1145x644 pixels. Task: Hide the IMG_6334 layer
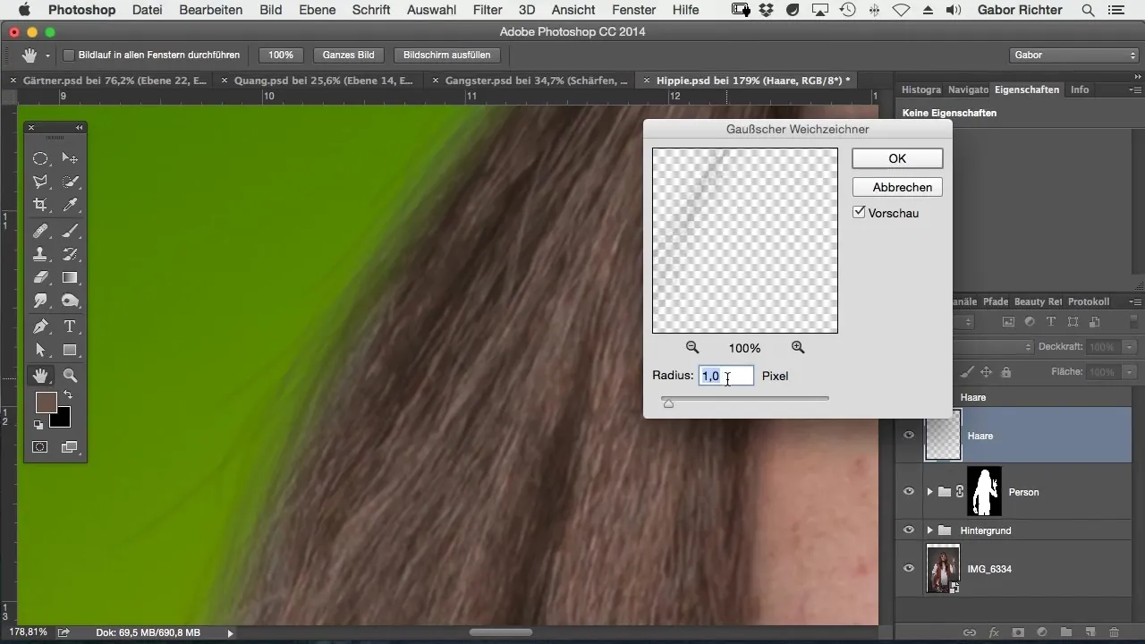pyautogui.click(x=909, y=569)
